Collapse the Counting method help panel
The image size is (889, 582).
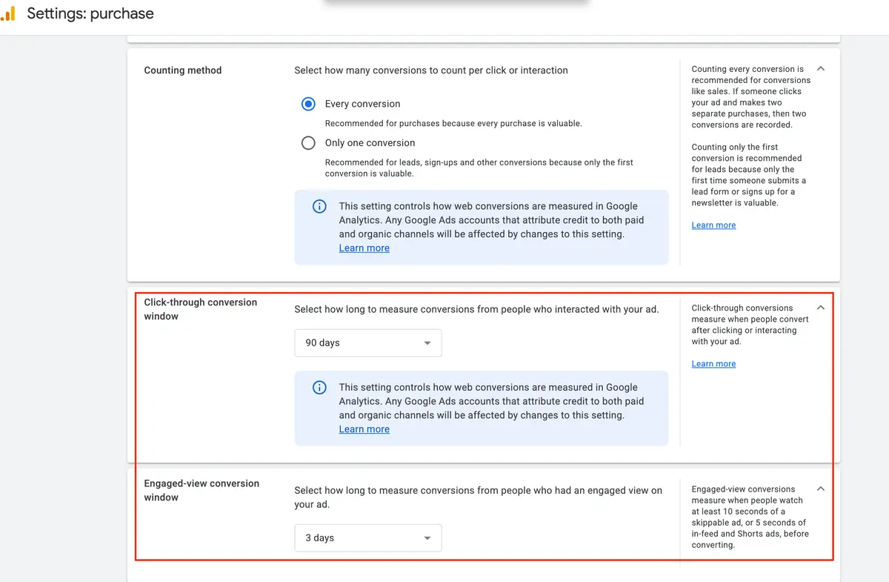pyautogui.click(x=820, y=69)
